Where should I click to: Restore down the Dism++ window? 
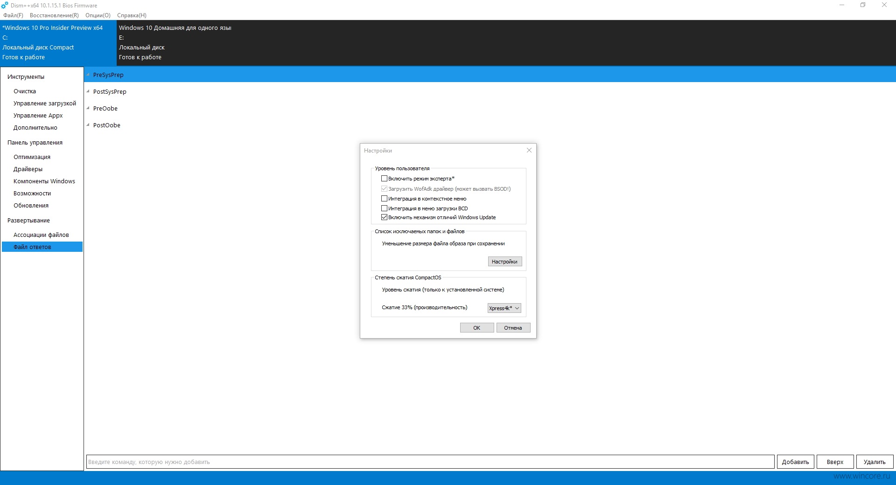[863, 5]
